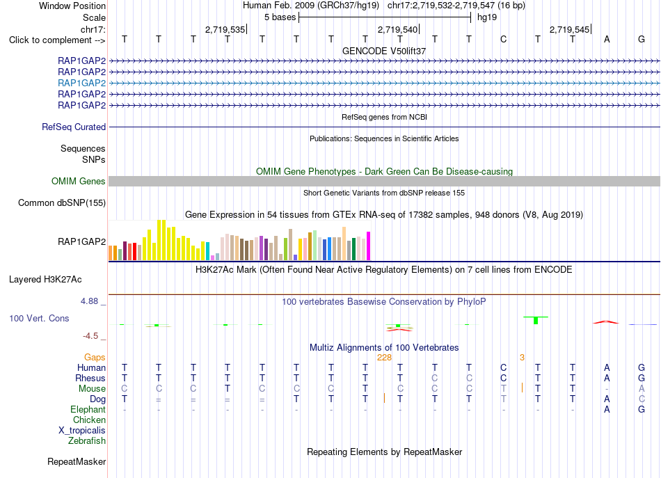Click the 'Click to complement -->' label
This screenshot has height=478, width=661.
point(57,40)
